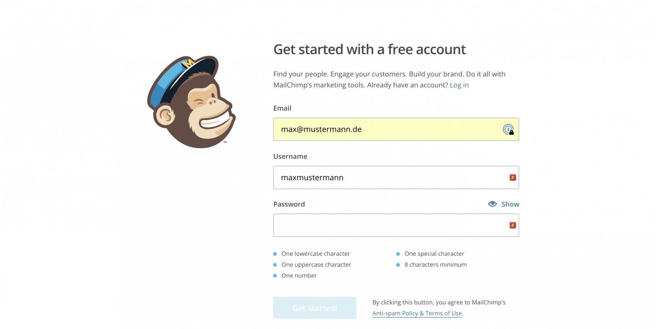Viewport: 656px width, 329px height.
Task: Focus the Username field containing maxmustermann
Action: [396, 178]
